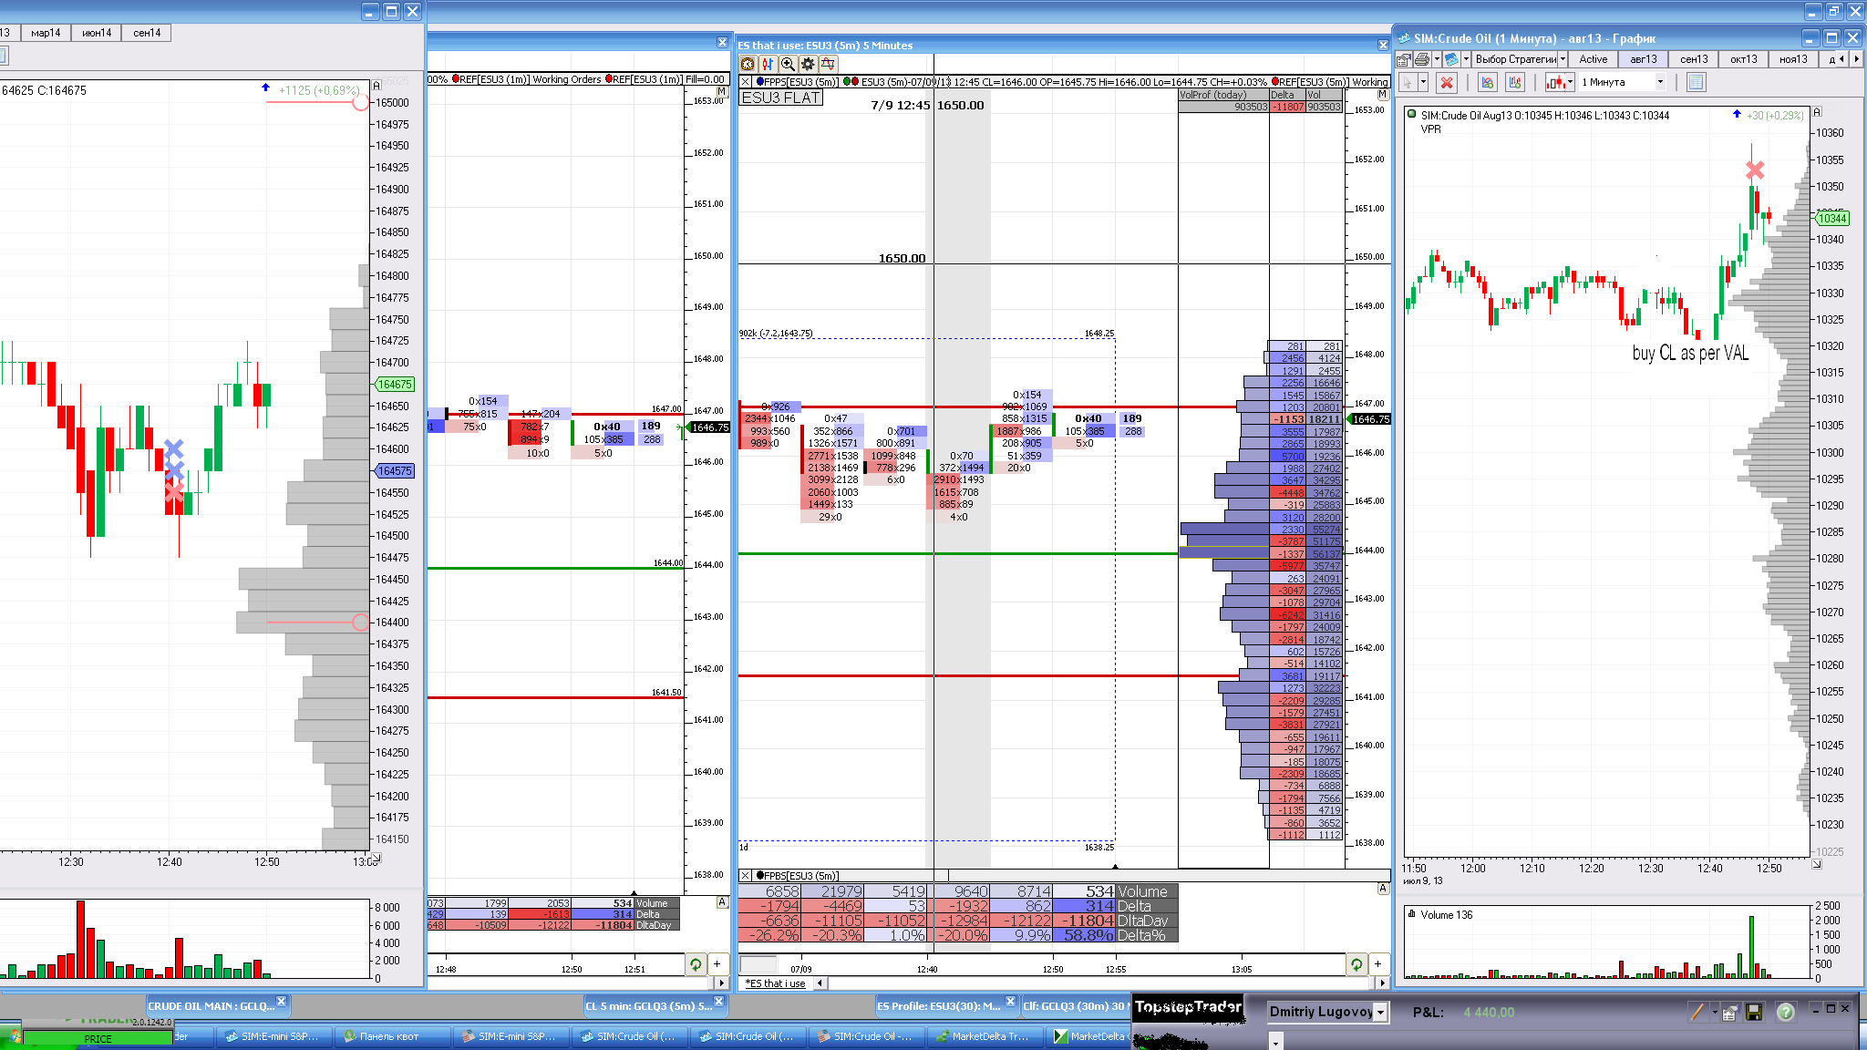1867x1050 pixels.
Task: Show earlier contract tabs with left arrow
Action: pos(1841,59)
